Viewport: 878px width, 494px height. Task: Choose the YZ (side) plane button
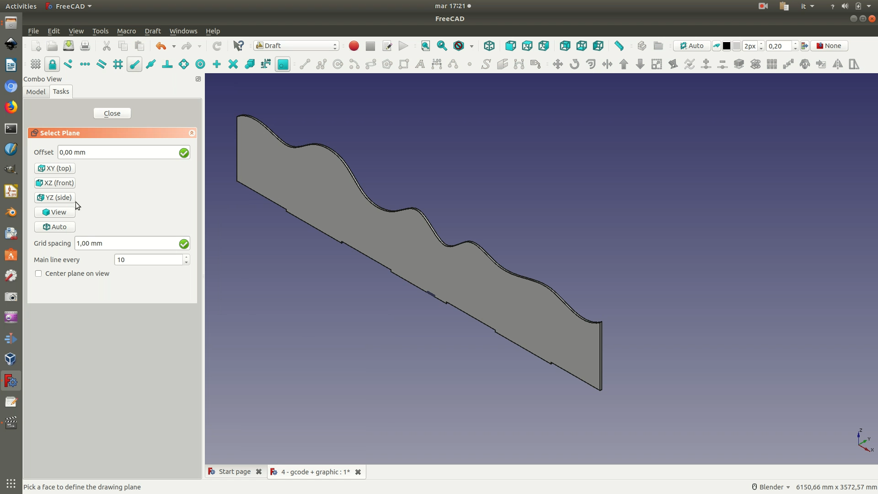click(55, 198)
